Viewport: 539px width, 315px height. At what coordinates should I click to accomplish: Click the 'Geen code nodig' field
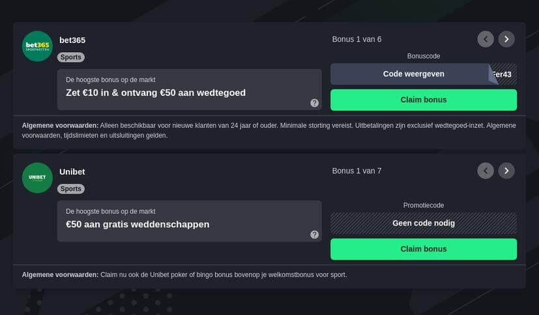[424, 223]
